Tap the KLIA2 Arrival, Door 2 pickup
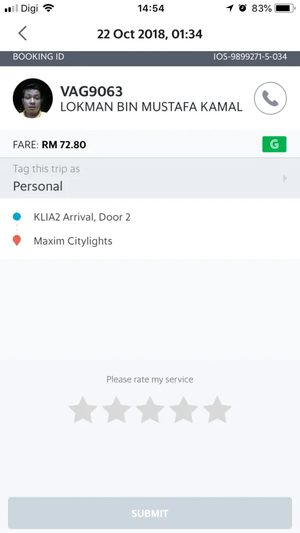This screenshot has width=300, height=533. pos(82,217)
